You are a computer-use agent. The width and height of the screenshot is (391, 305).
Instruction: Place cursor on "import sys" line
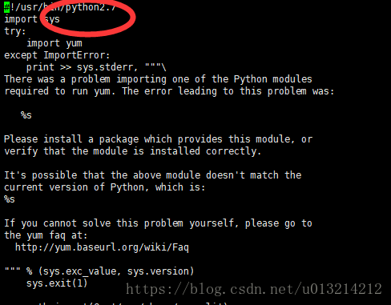32,19
